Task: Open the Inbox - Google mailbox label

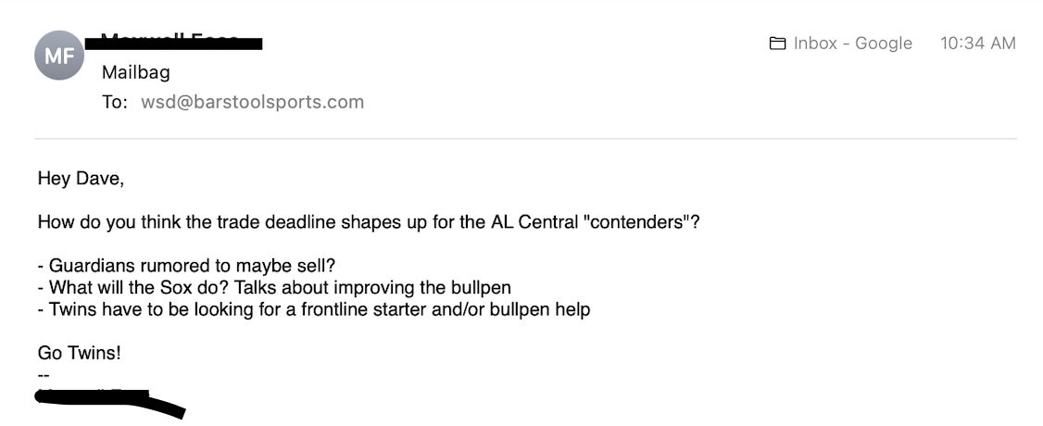Action: (852, 44)
